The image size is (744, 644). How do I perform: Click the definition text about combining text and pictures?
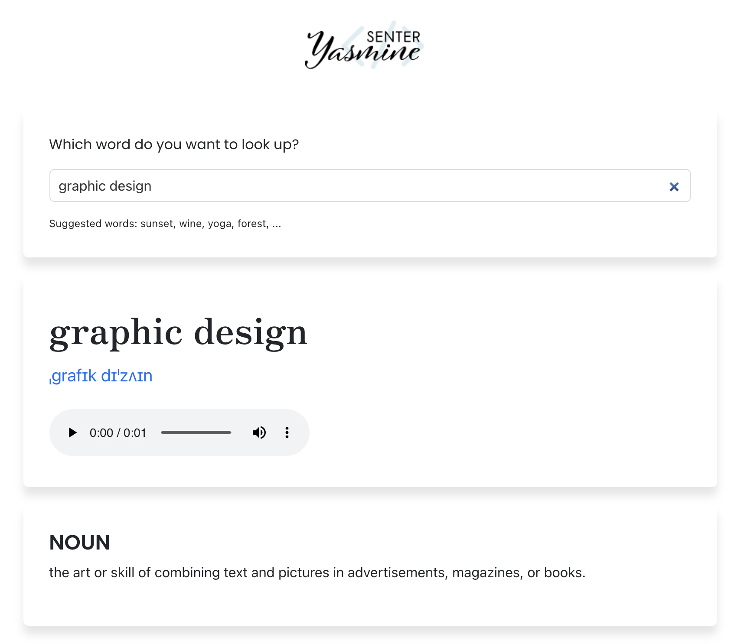(317, 572)
